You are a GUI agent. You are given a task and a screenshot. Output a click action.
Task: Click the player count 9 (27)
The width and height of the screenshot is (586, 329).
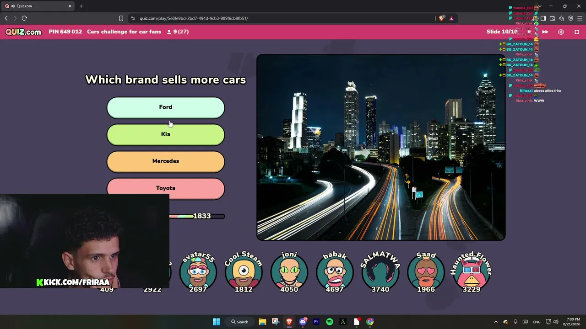(x=178, y=32)
